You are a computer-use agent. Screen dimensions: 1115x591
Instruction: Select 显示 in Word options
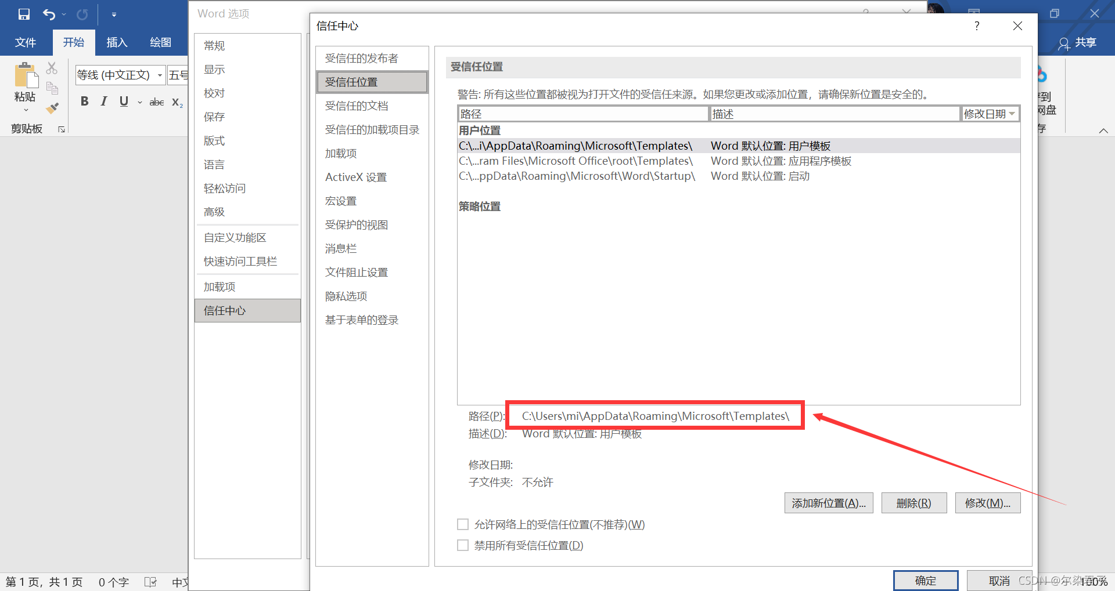pos(247,70)
